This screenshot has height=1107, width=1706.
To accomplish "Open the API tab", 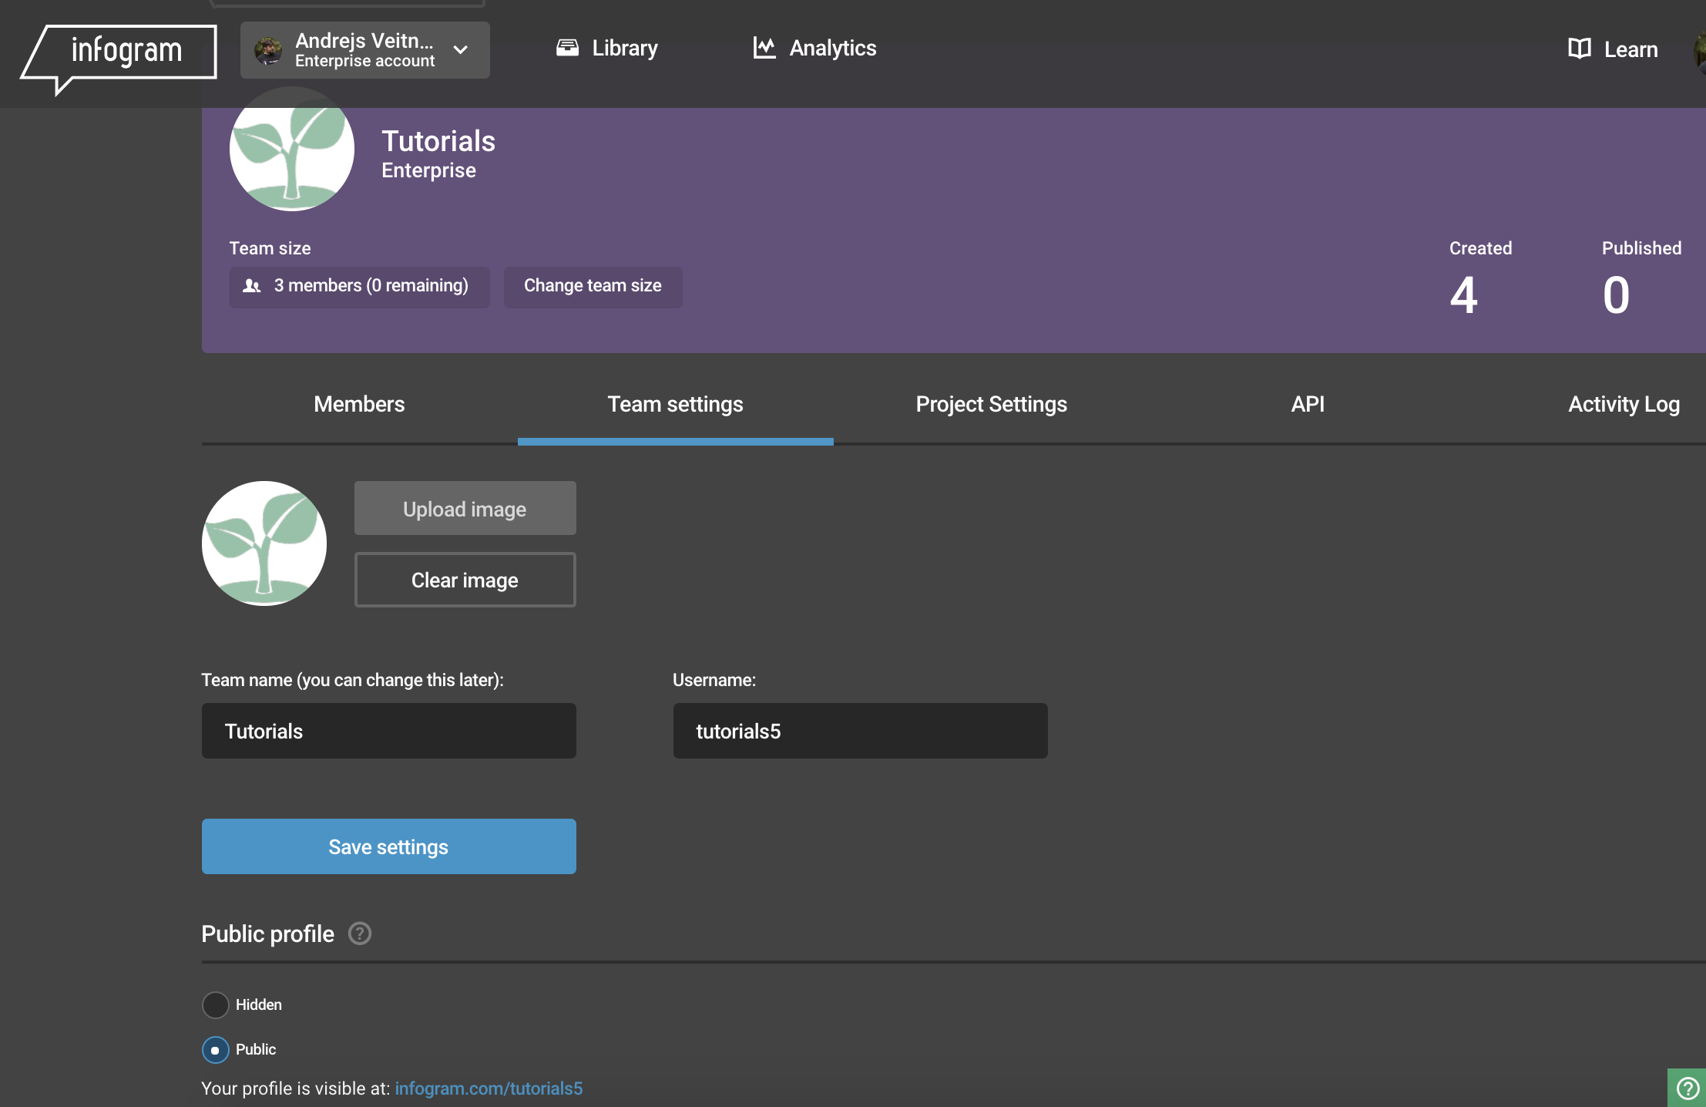I will click(1308, 405).
